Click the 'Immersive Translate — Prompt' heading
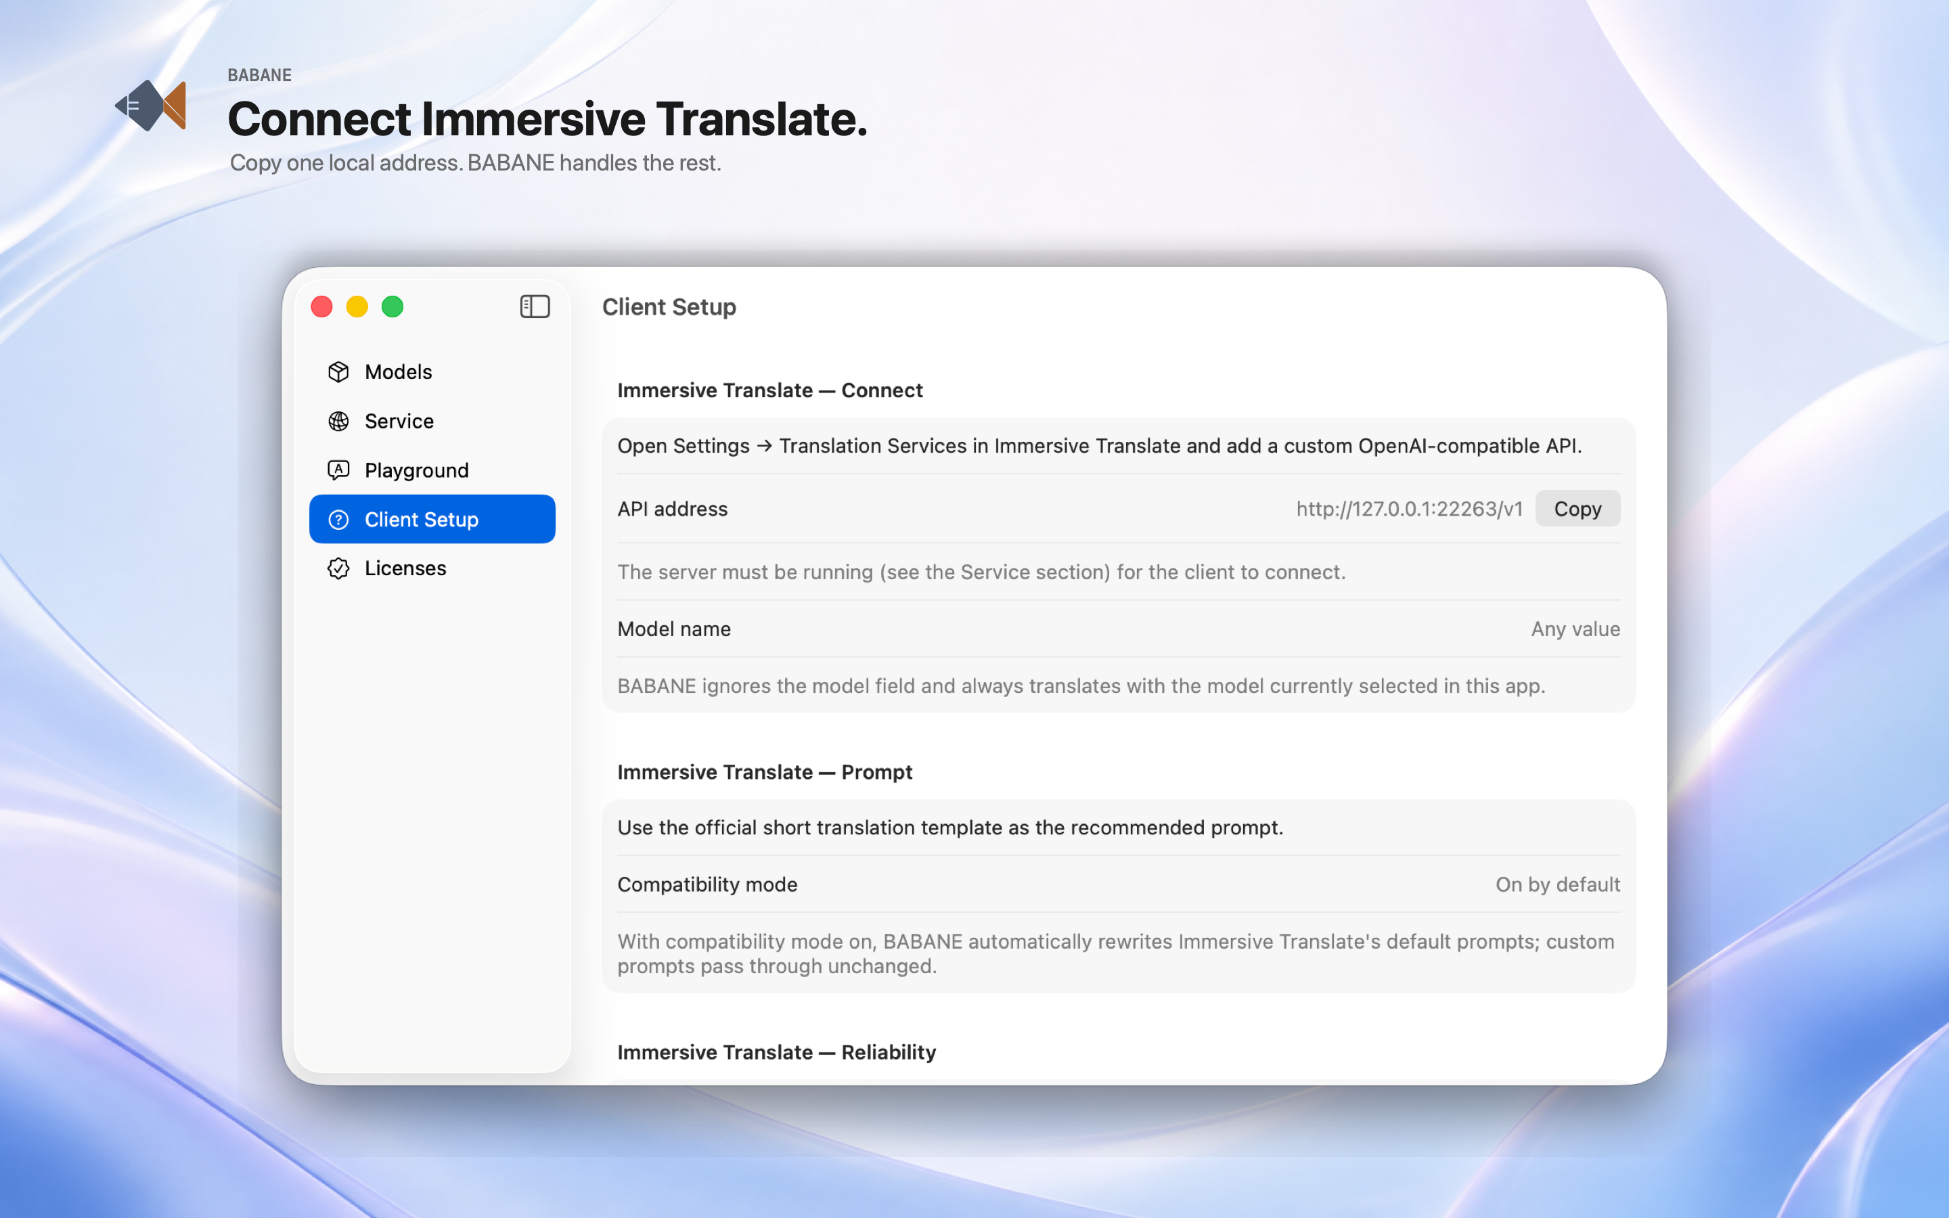The width and height of the screenshot is (1949, 1218). (764, 771)
